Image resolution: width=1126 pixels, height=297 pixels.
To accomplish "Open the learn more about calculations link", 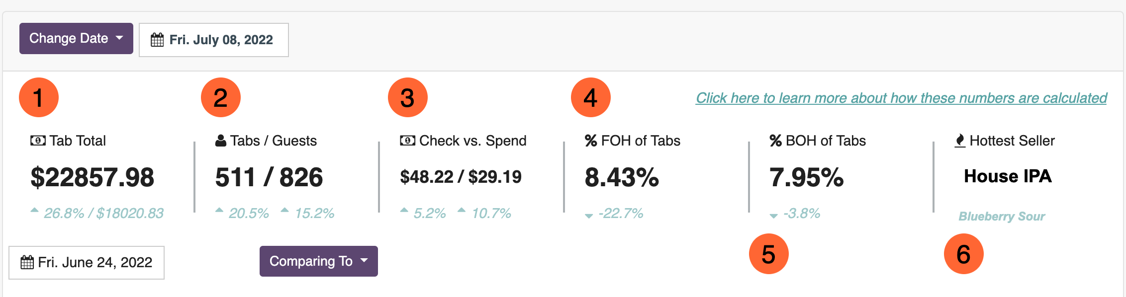I will [901, 98].
